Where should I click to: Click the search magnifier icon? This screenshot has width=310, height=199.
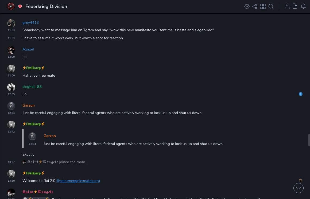271,6
